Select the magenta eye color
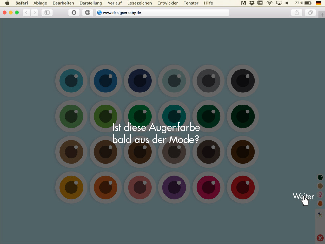Screen dimensions: 325x244 point(209,187)
